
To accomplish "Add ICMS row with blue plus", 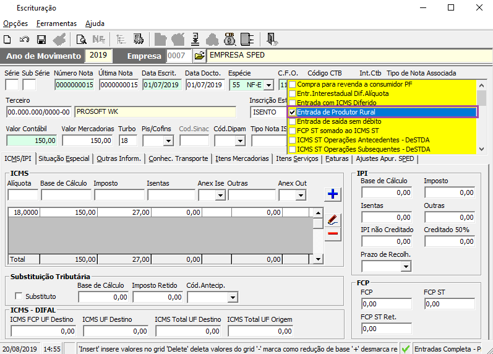I will tap(333, 194).
